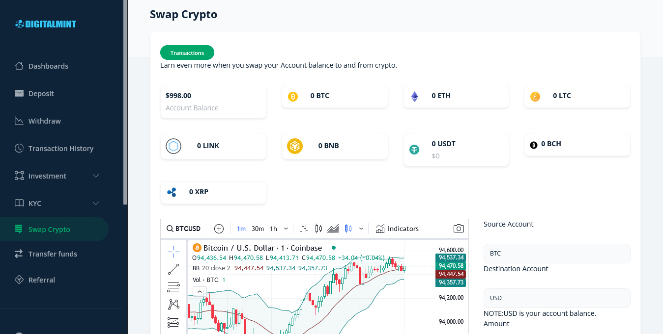
Task: Select the 1m timeframe
Action: [x=241, y=229]
